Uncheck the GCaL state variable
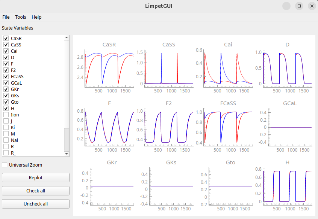The image size is (318, 219). click(5, 83)
